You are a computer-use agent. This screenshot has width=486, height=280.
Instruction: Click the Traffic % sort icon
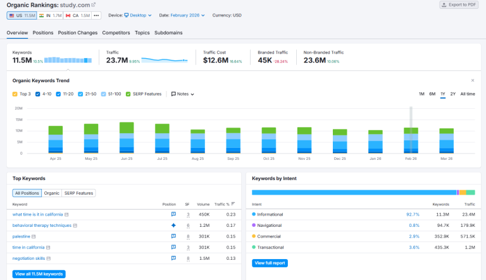pos(233,204)
